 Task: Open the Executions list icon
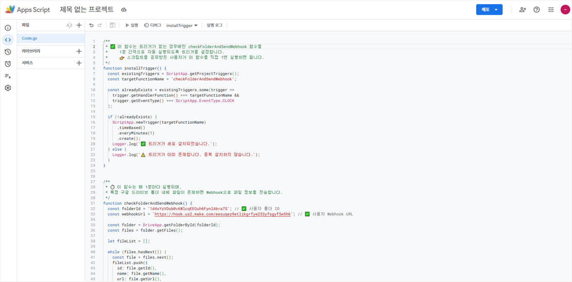[x=8, y=76]
